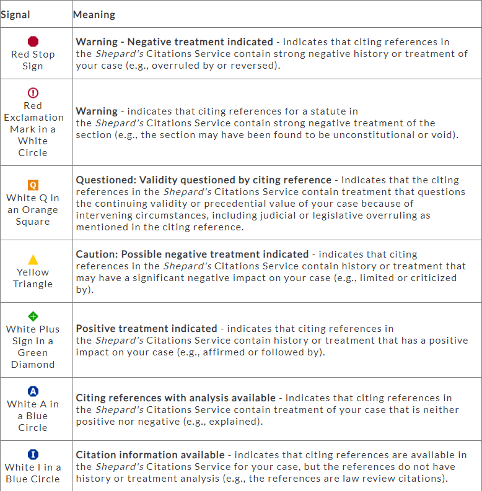Click 'Caution: Possible negative treatment indicated' heading
482x491 pixels.
[x=192, y=254]
